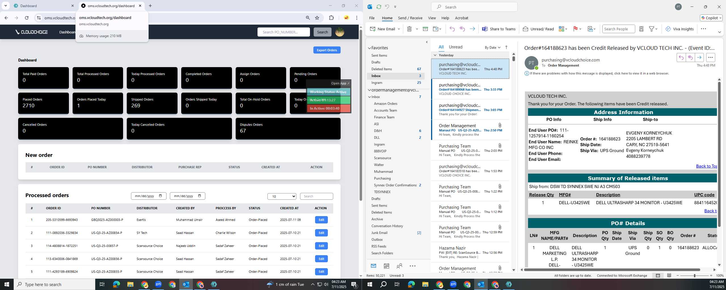The image size is (726, 290).
Task: Click the Reply arrow in Outlook ribbon
Action: tap(452, 29)
